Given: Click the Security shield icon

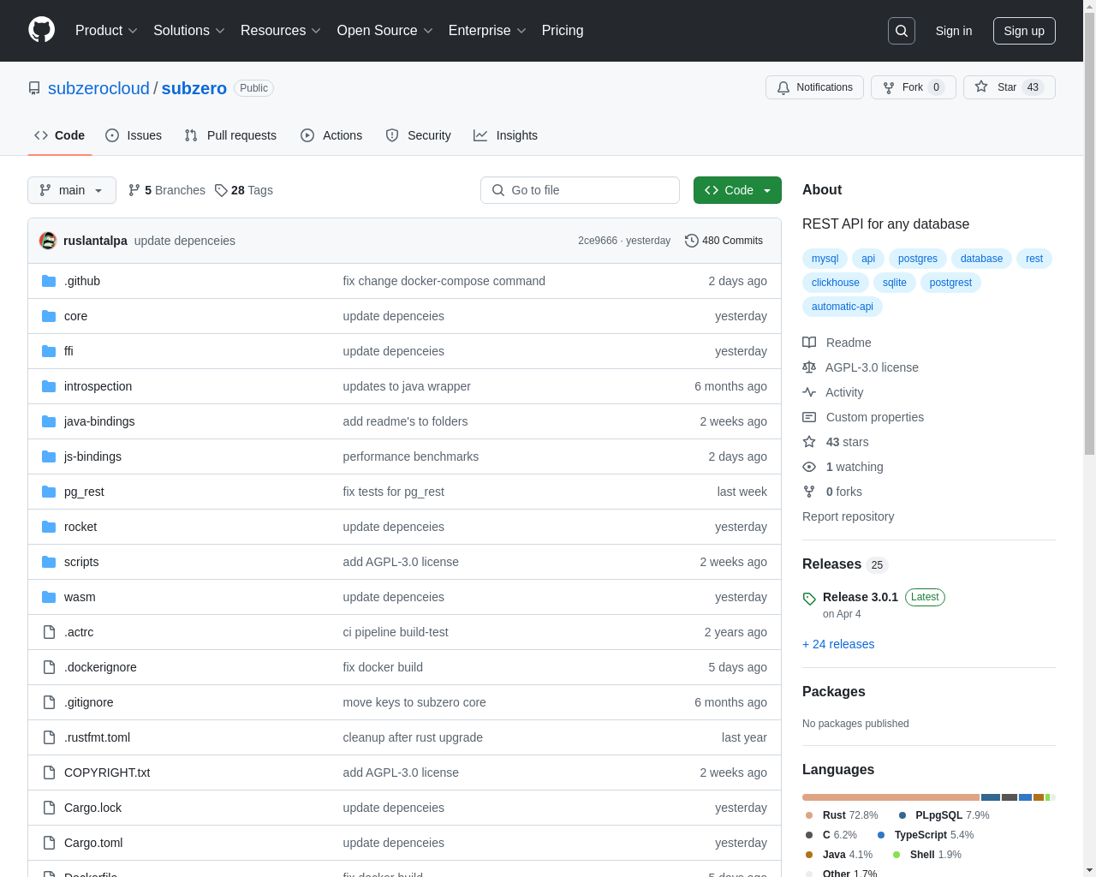Looking at the screenshot, I should (x=392, y=135).
